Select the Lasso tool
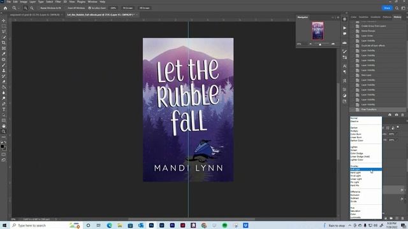The image size is (408, 229). [4, 32]
